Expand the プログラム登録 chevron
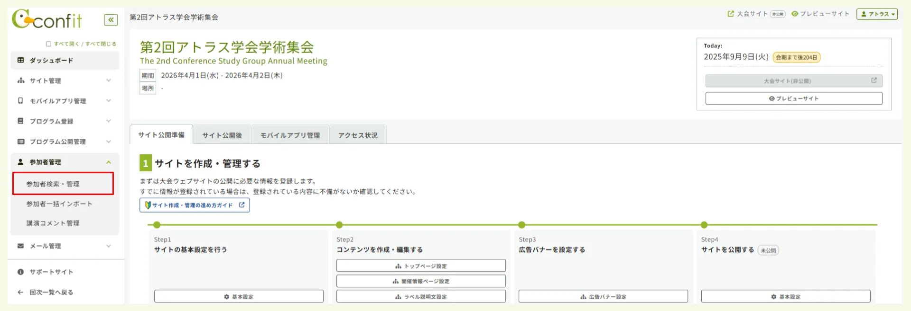The height and width of the screenshot is (311, 911). (x=109, y=121)
